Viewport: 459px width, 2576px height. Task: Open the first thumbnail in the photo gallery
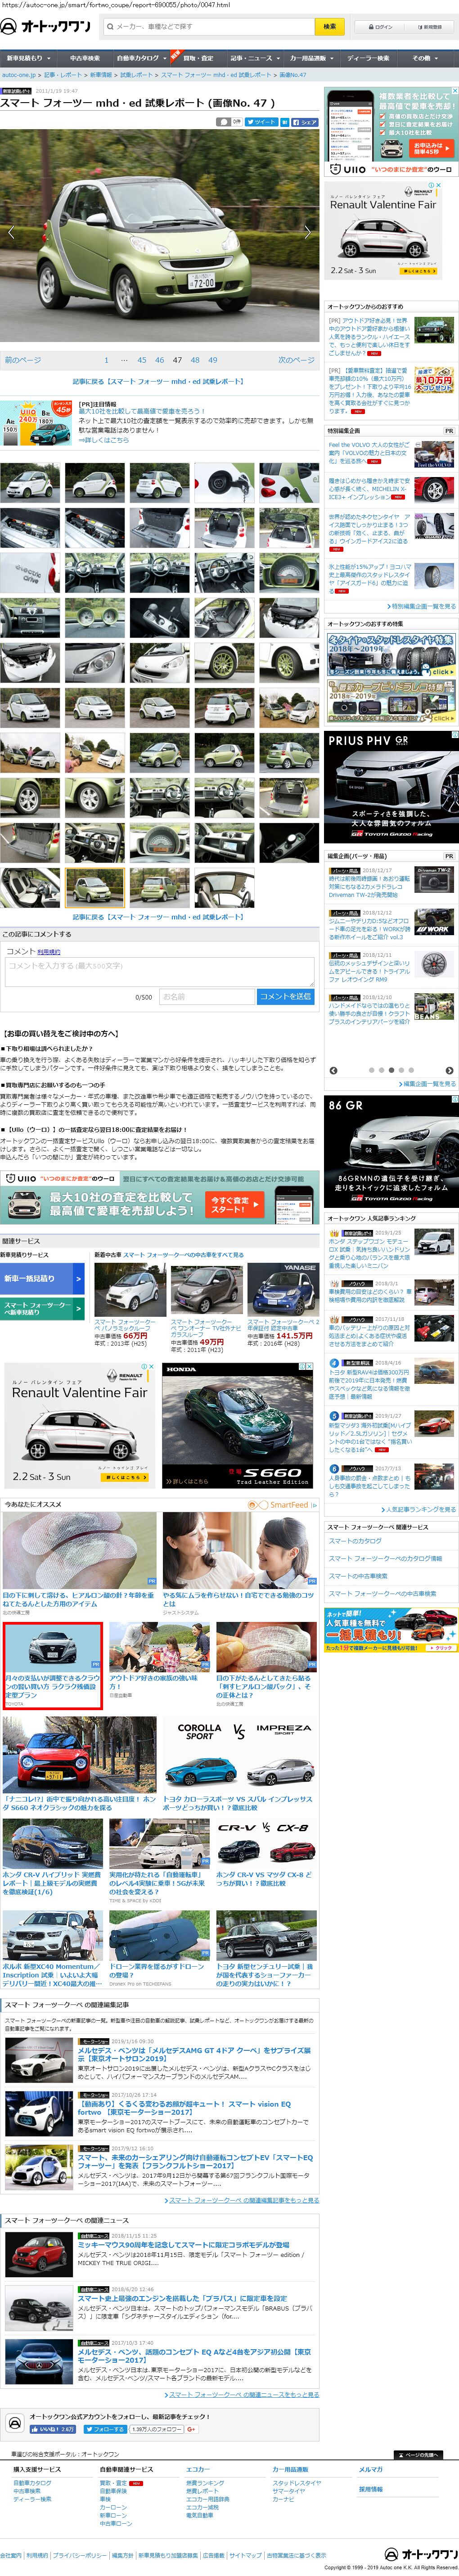click(x=31, y=483)
